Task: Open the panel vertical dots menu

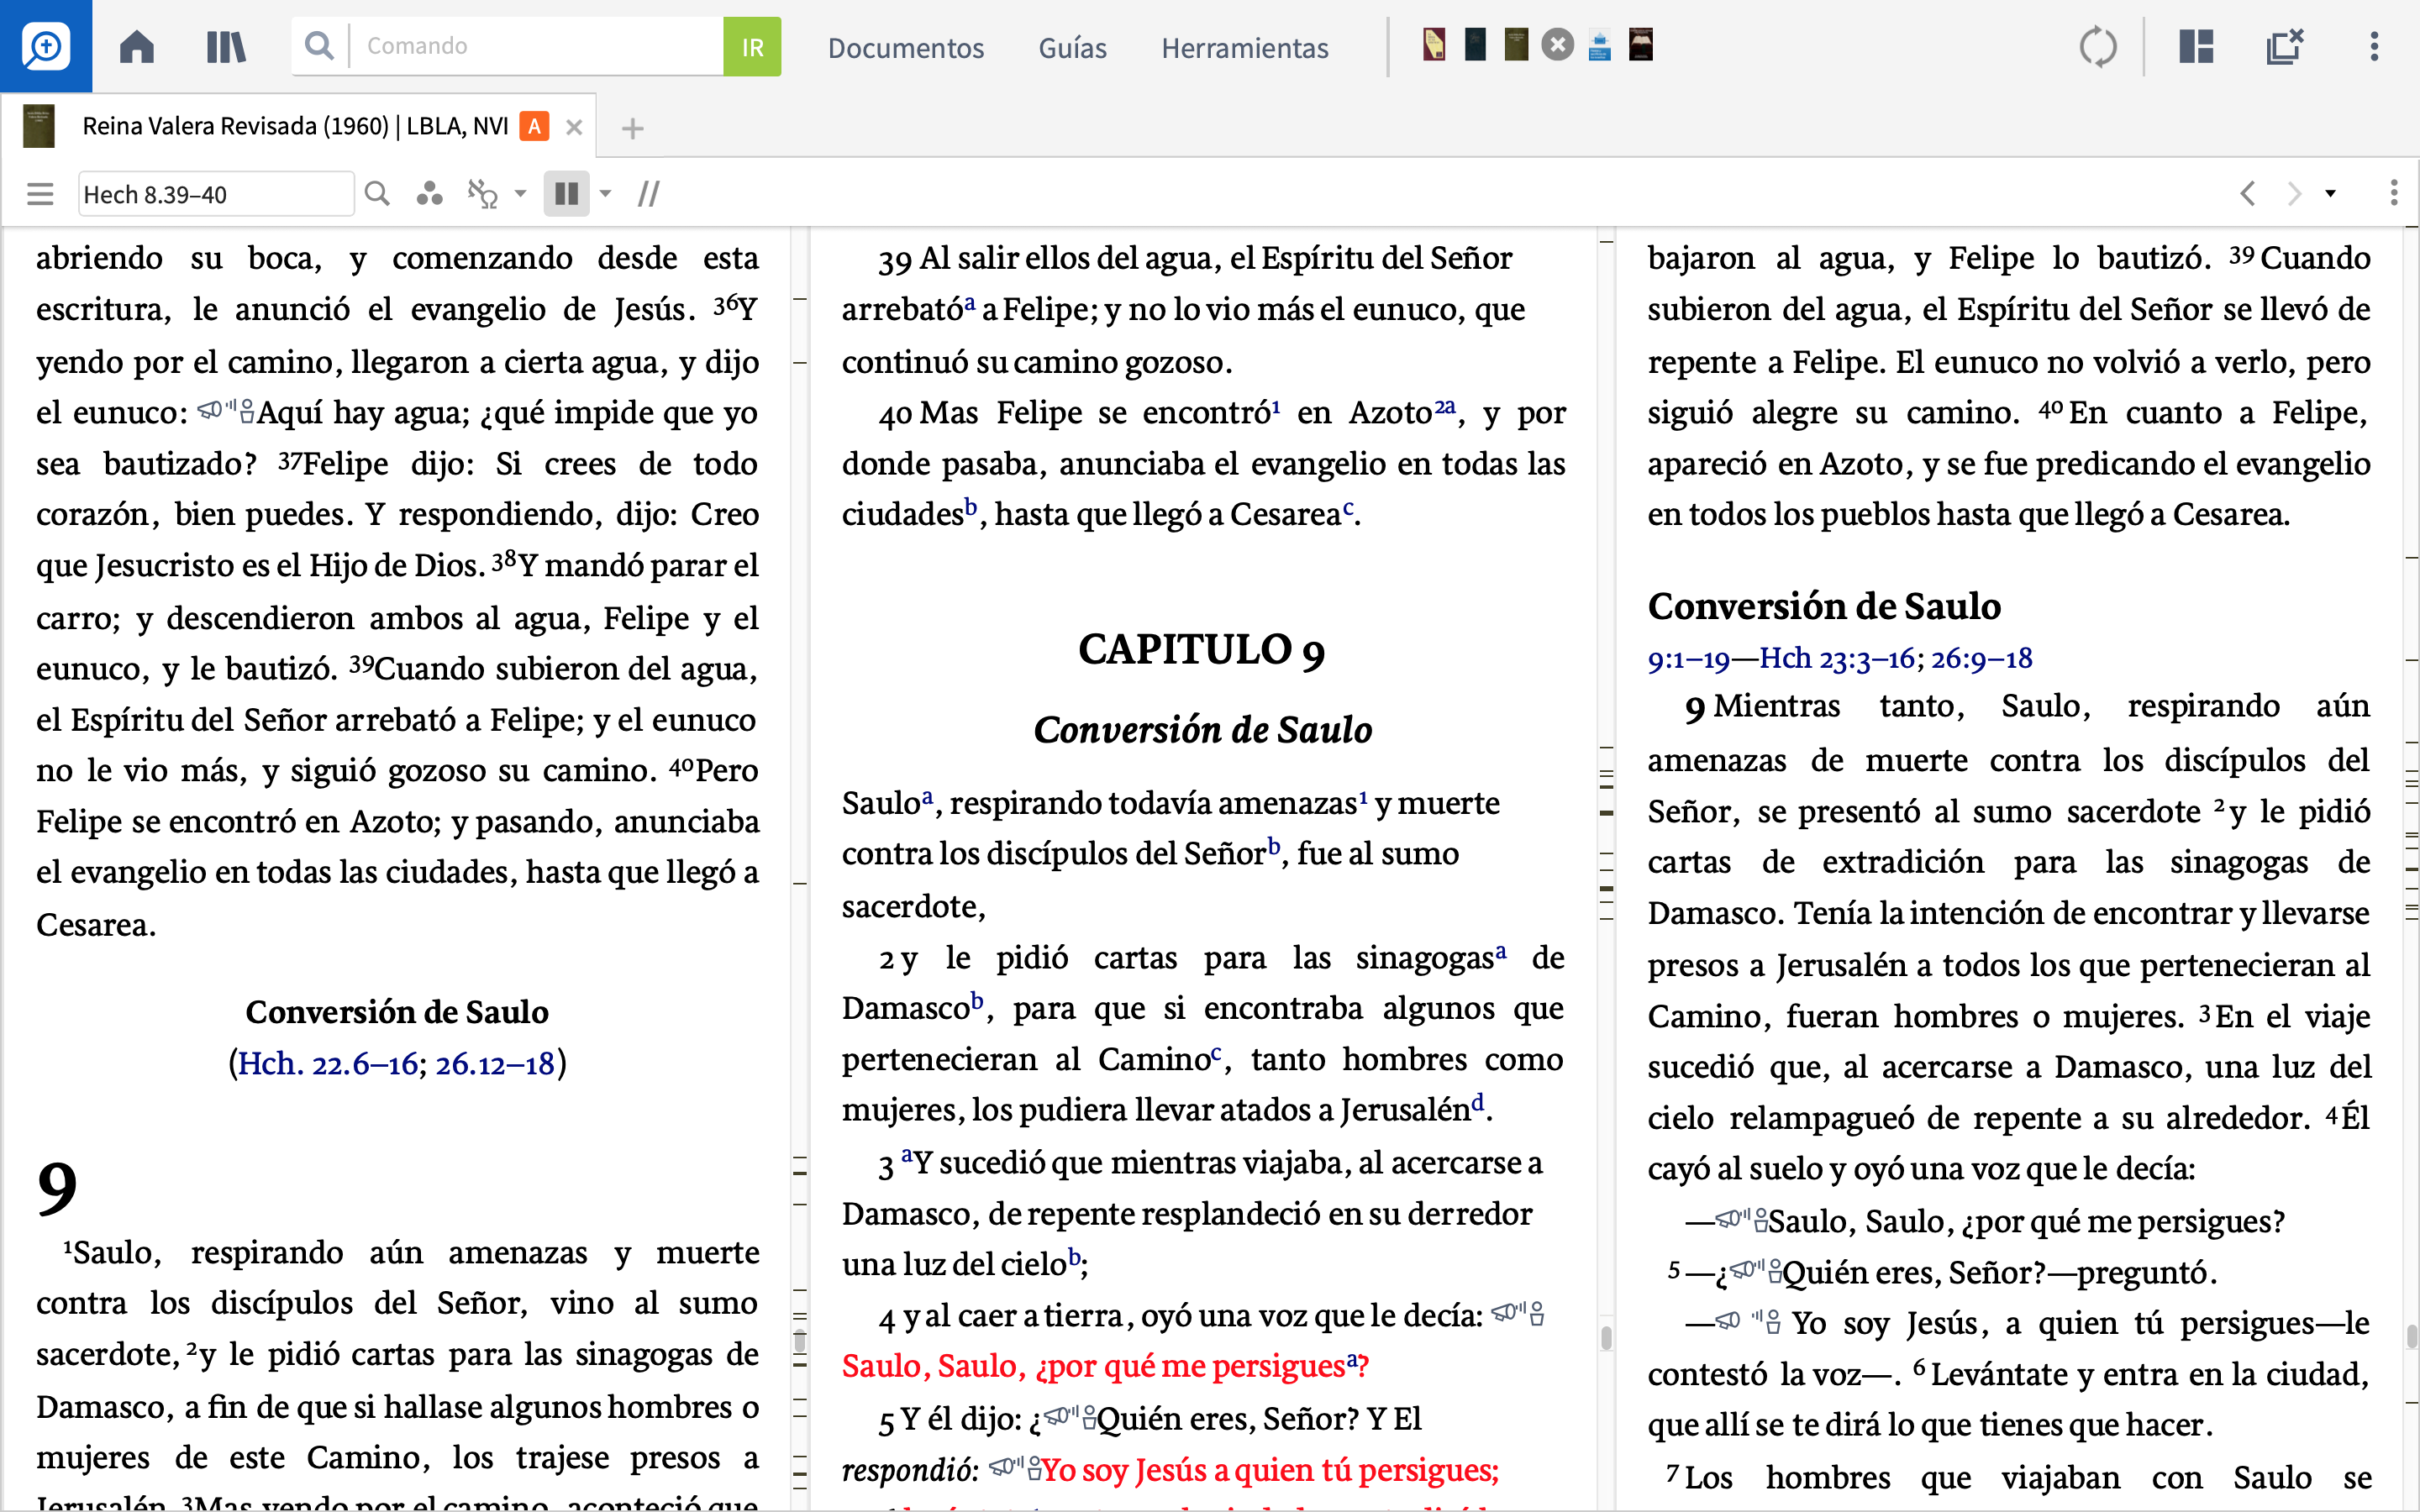Action: pos(2394,193)
